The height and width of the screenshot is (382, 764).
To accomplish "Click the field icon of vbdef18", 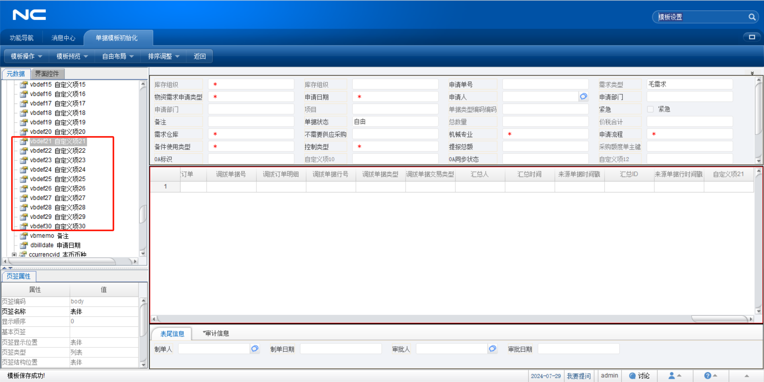I will [x=24, y=113].
